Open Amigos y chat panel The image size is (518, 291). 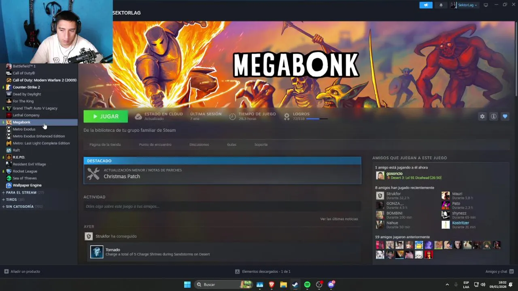pos(499,272)
